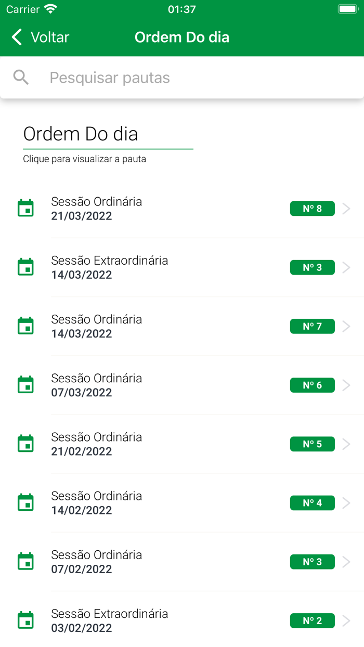Open Sessão Extraordinária 14/03/2022 using its arrow

coord(346,267)
